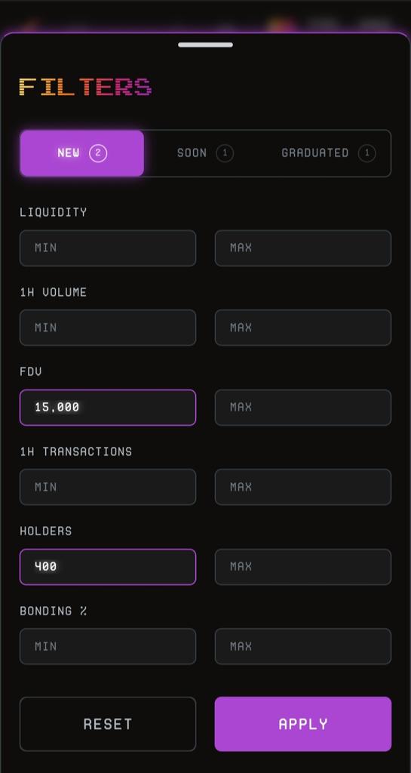Select the FDV MAX field
The width and height of the screenshot is (411, 773).
click(x=303, y=407)
